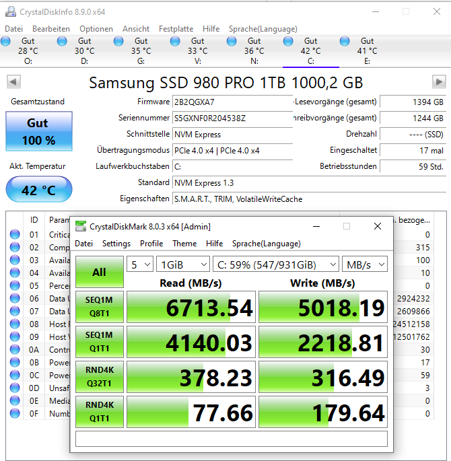This screenshot has height=461, width=451.
Task: Click the Firmware field 2B2QGXA7
Action: pyautogui.click(x=232, y=102)
